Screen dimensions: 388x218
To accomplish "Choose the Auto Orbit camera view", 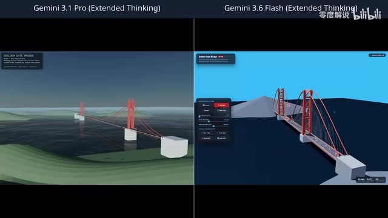I will tap(221, 138).
